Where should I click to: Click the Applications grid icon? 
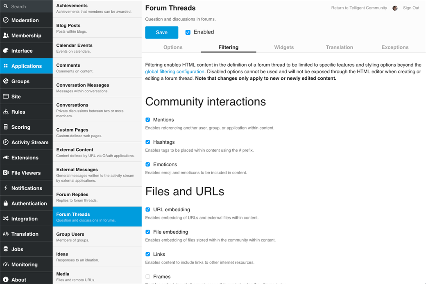pos(6,66)
